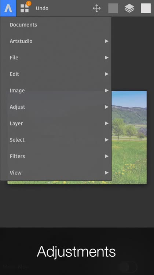Expand the Image submenu arrow

pyautogui.click(x=106, y=91)
